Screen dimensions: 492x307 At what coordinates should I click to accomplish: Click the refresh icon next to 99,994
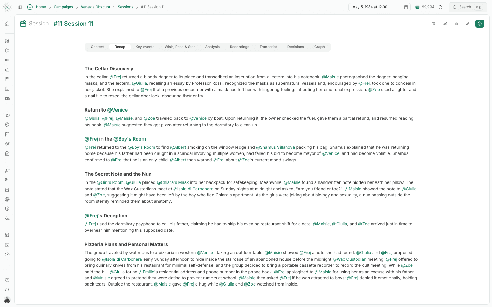pyautogui.click(x=440, y=7)
